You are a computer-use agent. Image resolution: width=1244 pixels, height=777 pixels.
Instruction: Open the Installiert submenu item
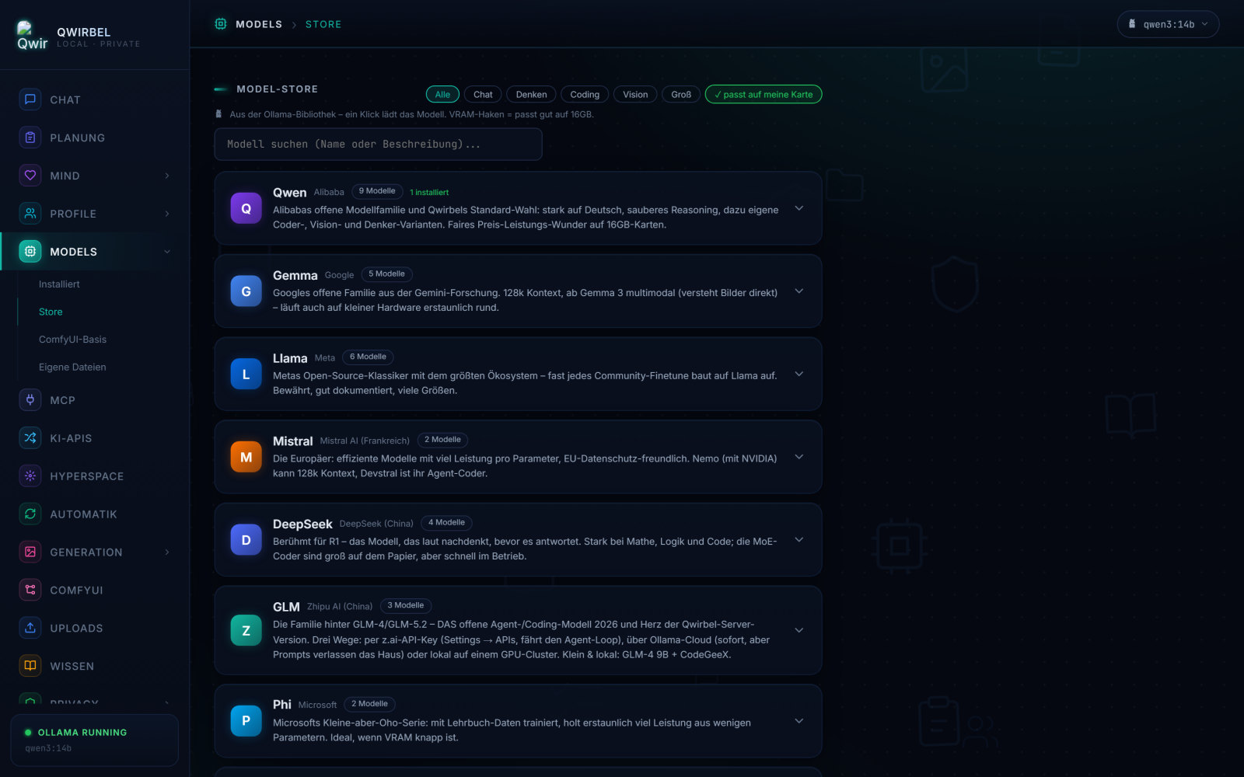click(59, 284)
